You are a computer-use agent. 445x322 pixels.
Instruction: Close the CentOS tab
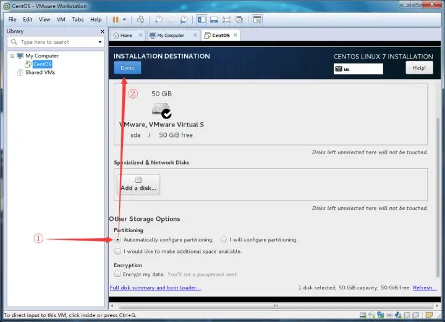tap(235, 35)
